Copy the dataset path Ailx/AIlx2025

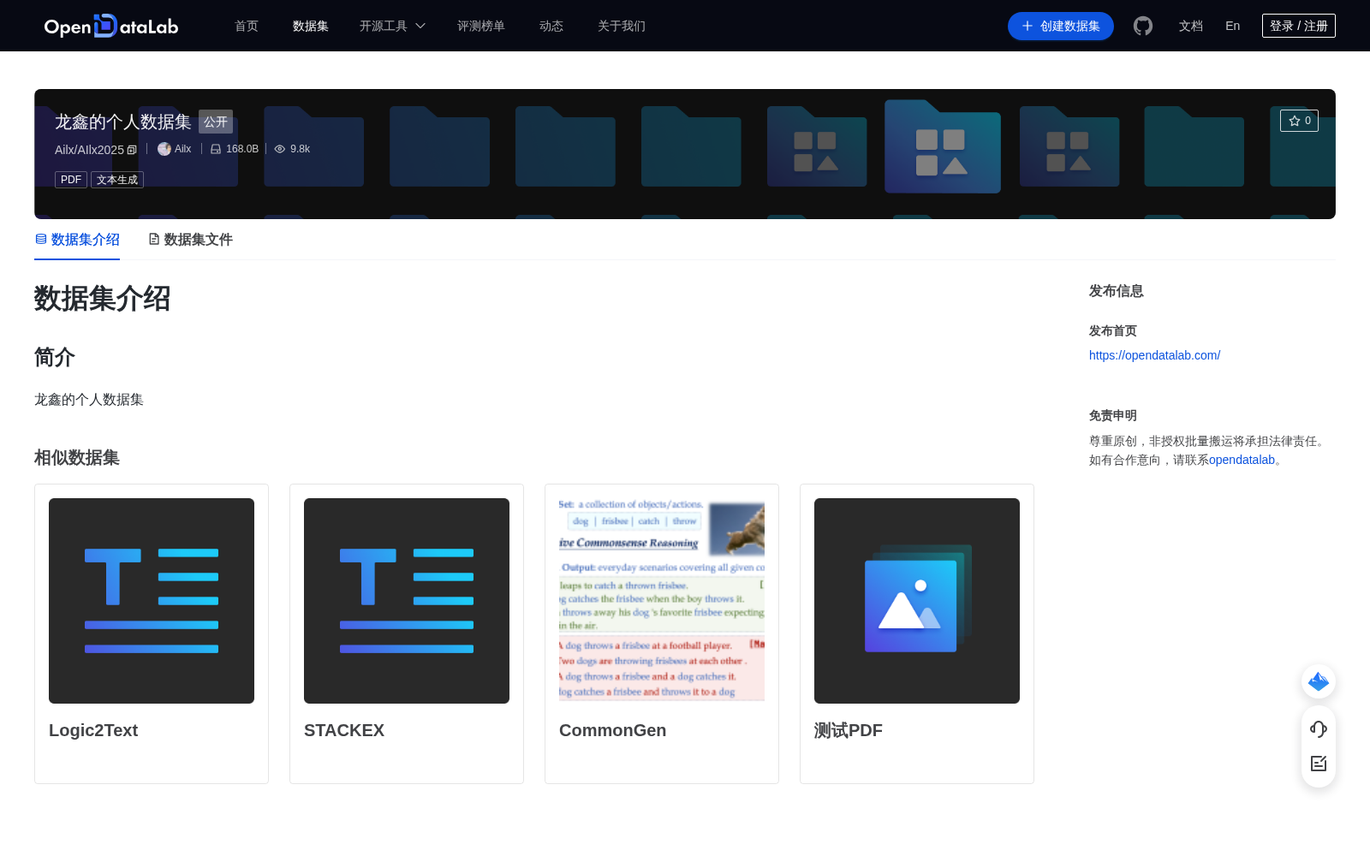coord(132,150)
